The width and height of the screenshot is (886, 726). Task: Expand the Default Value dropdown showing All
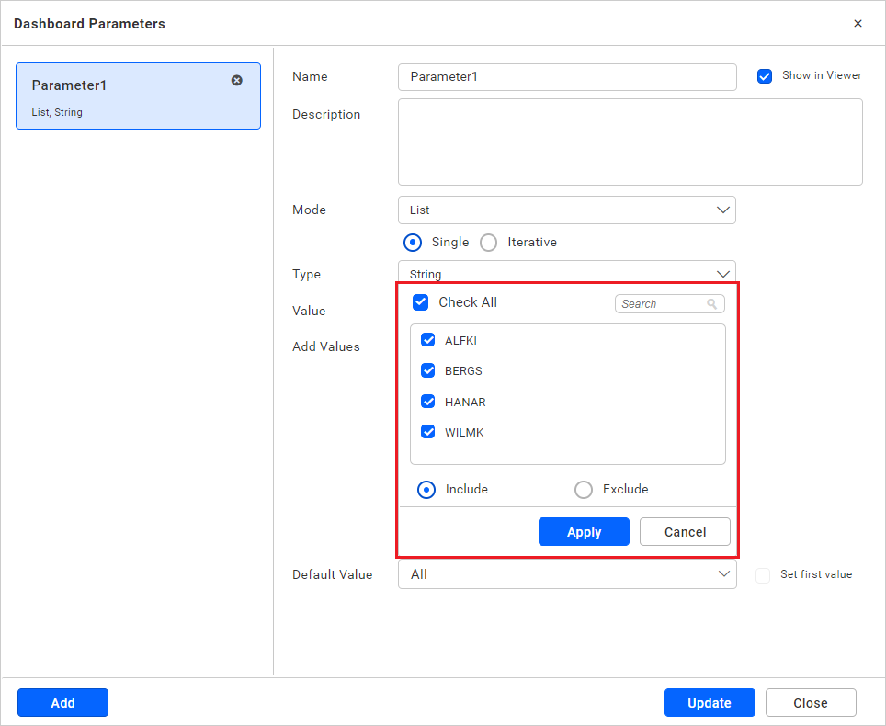(x=566, y=574)
